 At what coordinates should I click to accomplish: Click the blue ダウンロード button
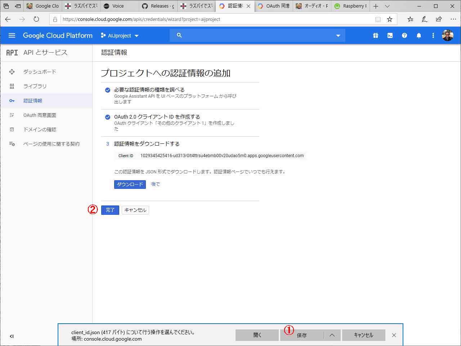tap(130, 184)
